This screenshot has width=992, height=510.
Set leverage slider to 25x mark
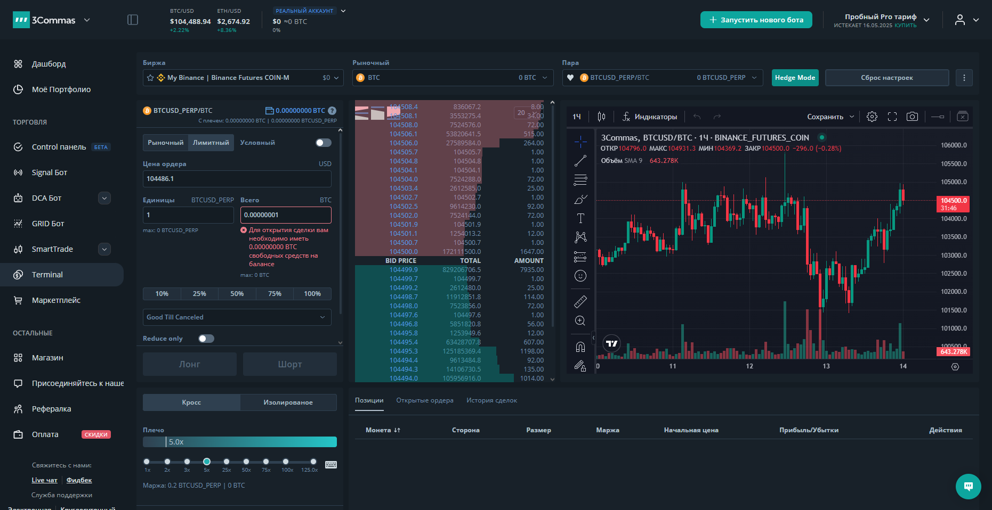click(x=227, y=462)
